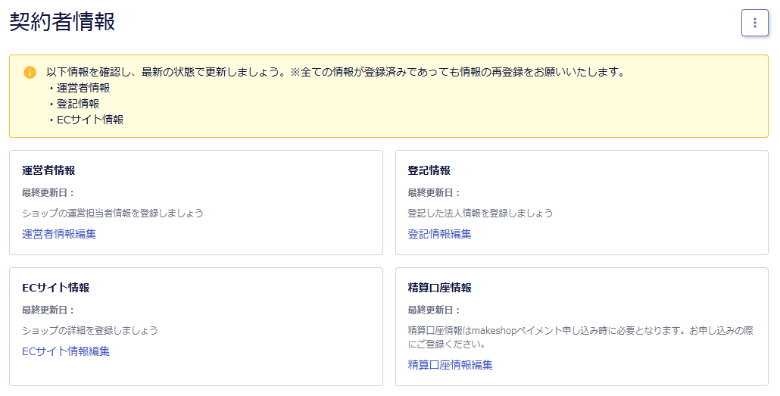Click the orange info icon in notice banner
780x396 pixels.
coord(30,72)
